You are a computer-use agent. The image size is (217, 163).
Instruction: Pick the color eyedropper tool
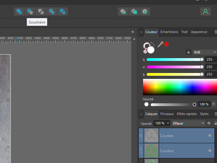[160, 44]
